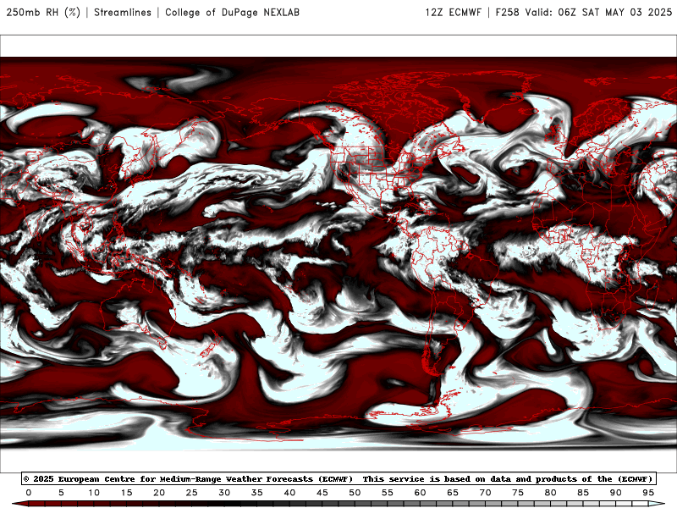Click the "85" value on color scale
Screen dimensions: 677x508
[583, 493]
